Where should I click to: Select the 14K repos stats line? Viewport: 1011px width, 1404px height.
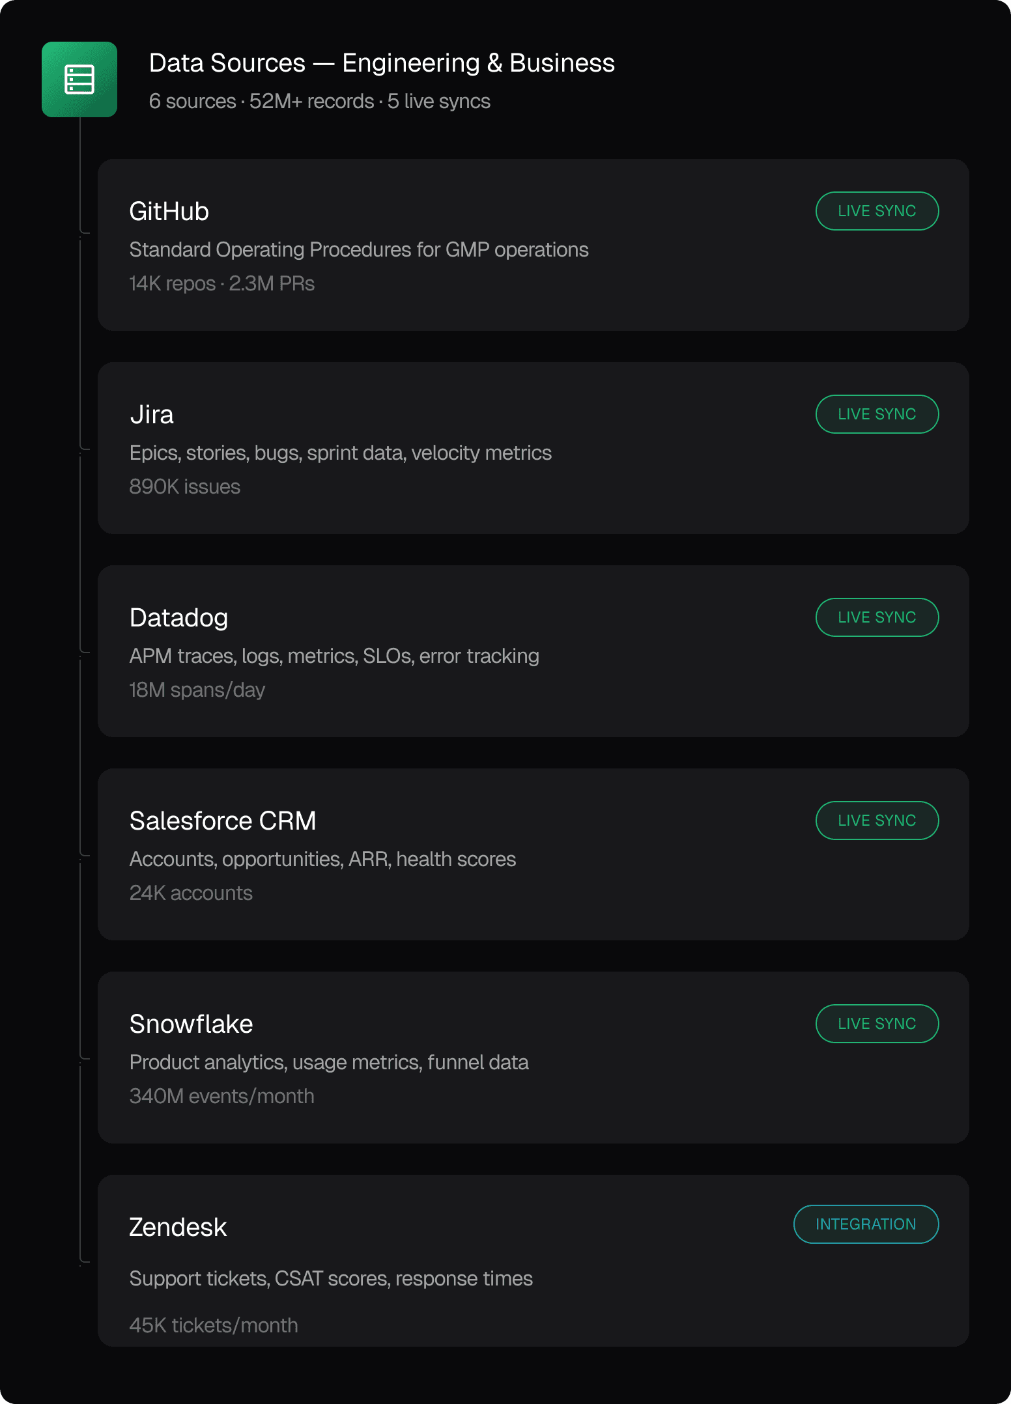point(221,284)
